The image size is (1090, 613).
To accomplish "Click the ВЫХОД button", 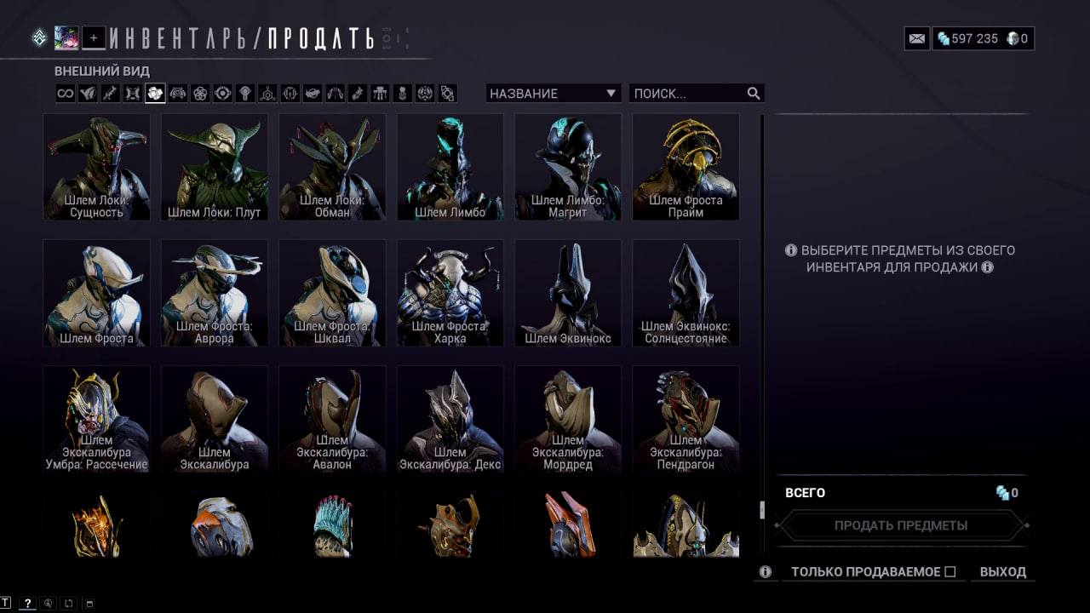I will point(1003,572).
